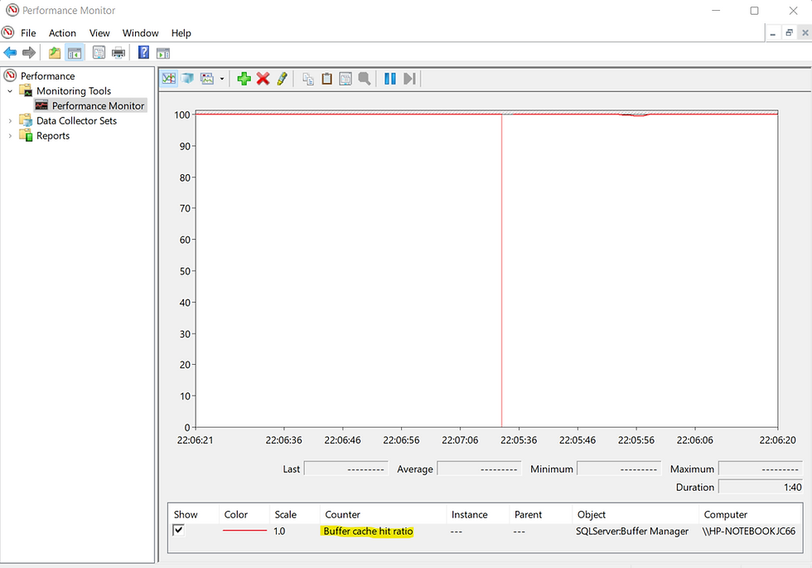This screenshot has height=568, width=812.
Task: Click SQLServer:Buffer Manager object cell
Action: pos(632,532)
